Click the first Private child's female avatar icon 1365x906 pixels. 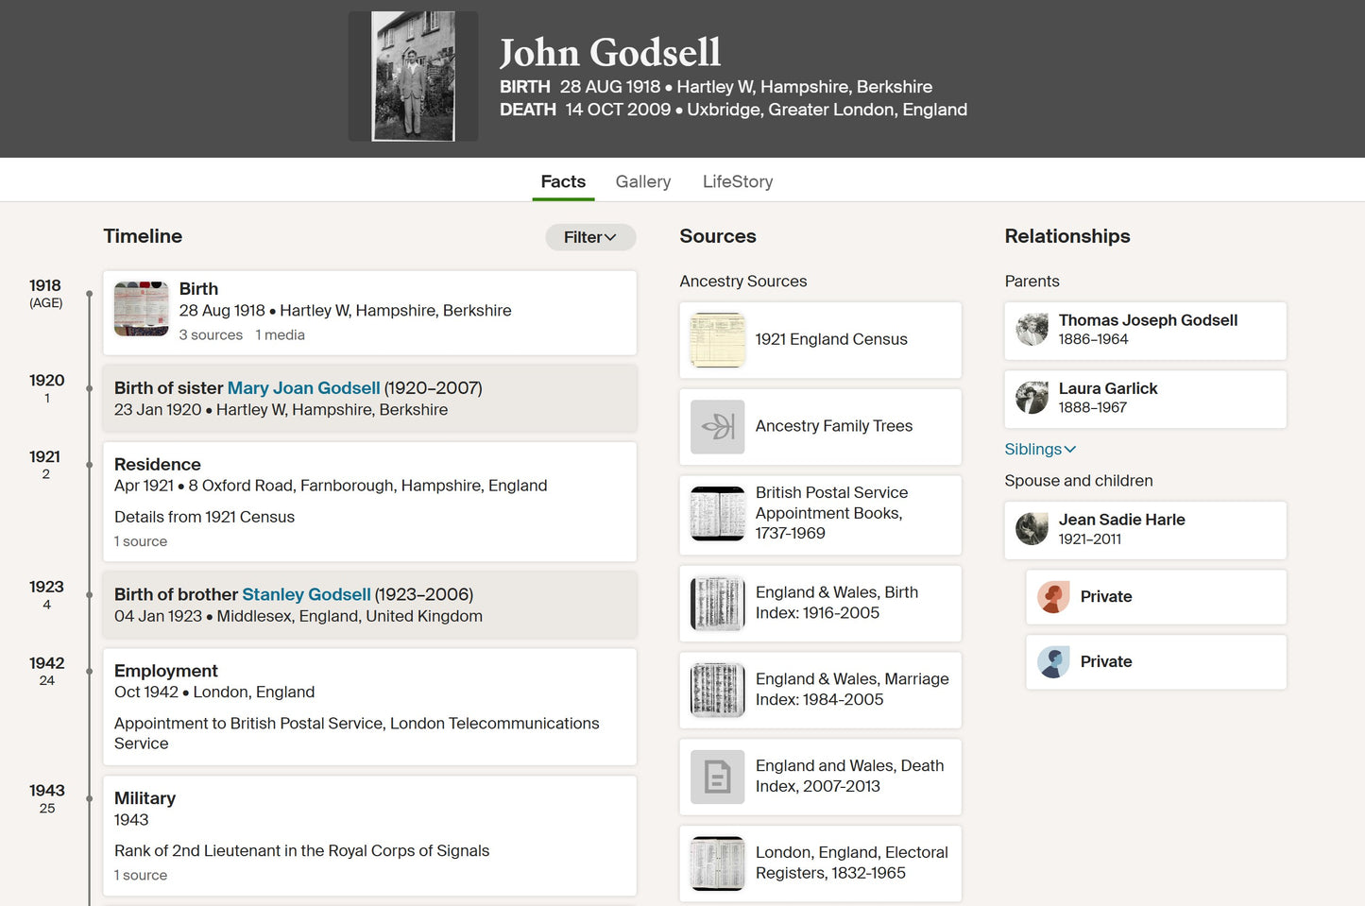(x=1053, y=597)
